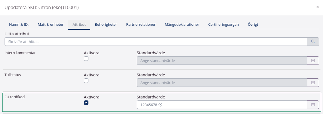This screenshot has width=323, height=114.
Task: Enable the Intern kommentar Aktivera checkbox
Action: tap(86, 59)
